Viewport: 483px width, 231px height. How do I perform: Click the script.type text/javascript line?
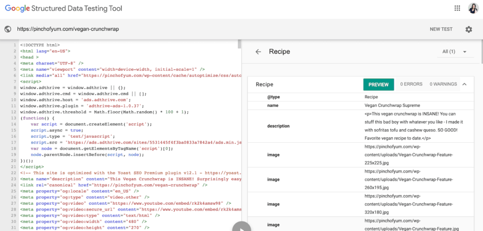(x=73, y=136)
